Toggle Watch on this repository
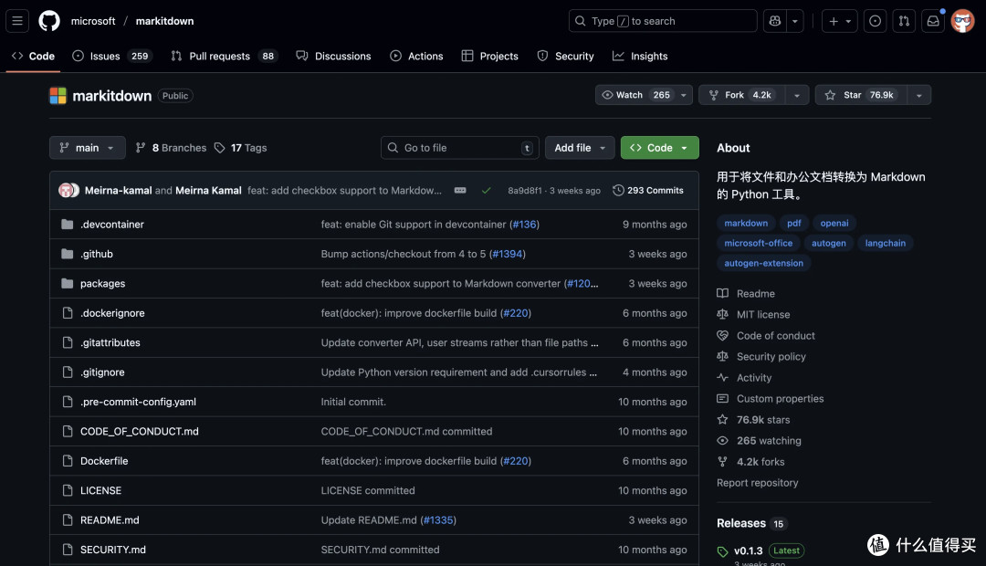986x566 pixels. coord(635,95)
